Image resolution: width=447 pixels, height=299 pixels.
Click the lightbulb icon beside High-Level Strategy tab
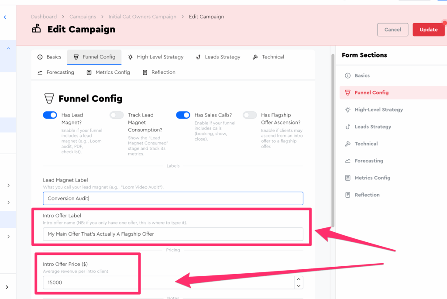[x=130, y=57]
